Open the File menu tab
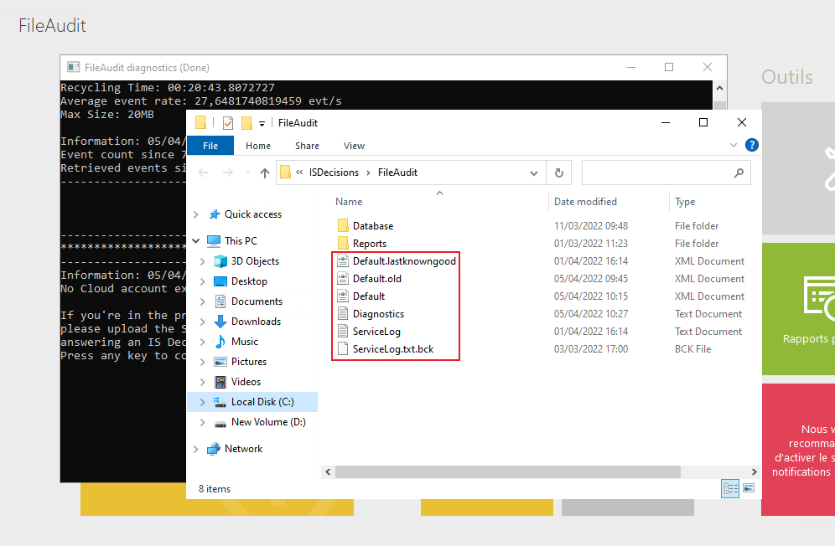This screenshot has height=546, width=835. [x=210, y=146]
